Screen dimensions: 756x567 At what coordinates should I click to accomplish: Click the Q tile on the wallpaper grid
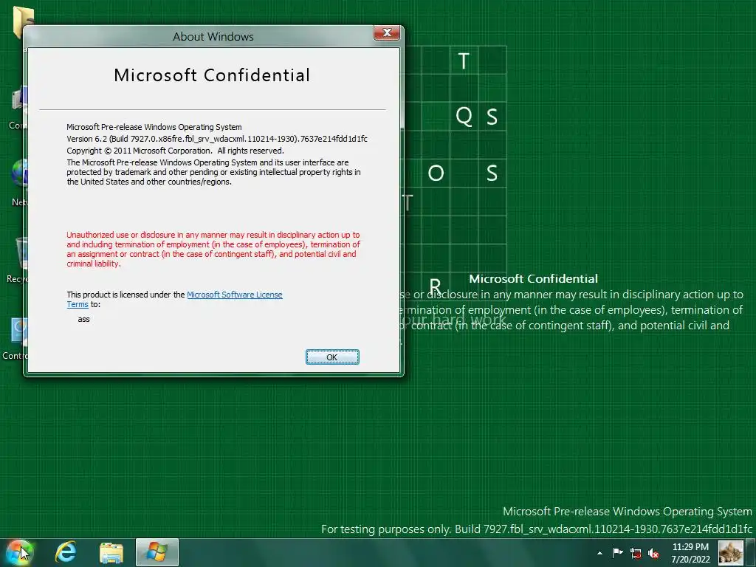pos(464,116)
